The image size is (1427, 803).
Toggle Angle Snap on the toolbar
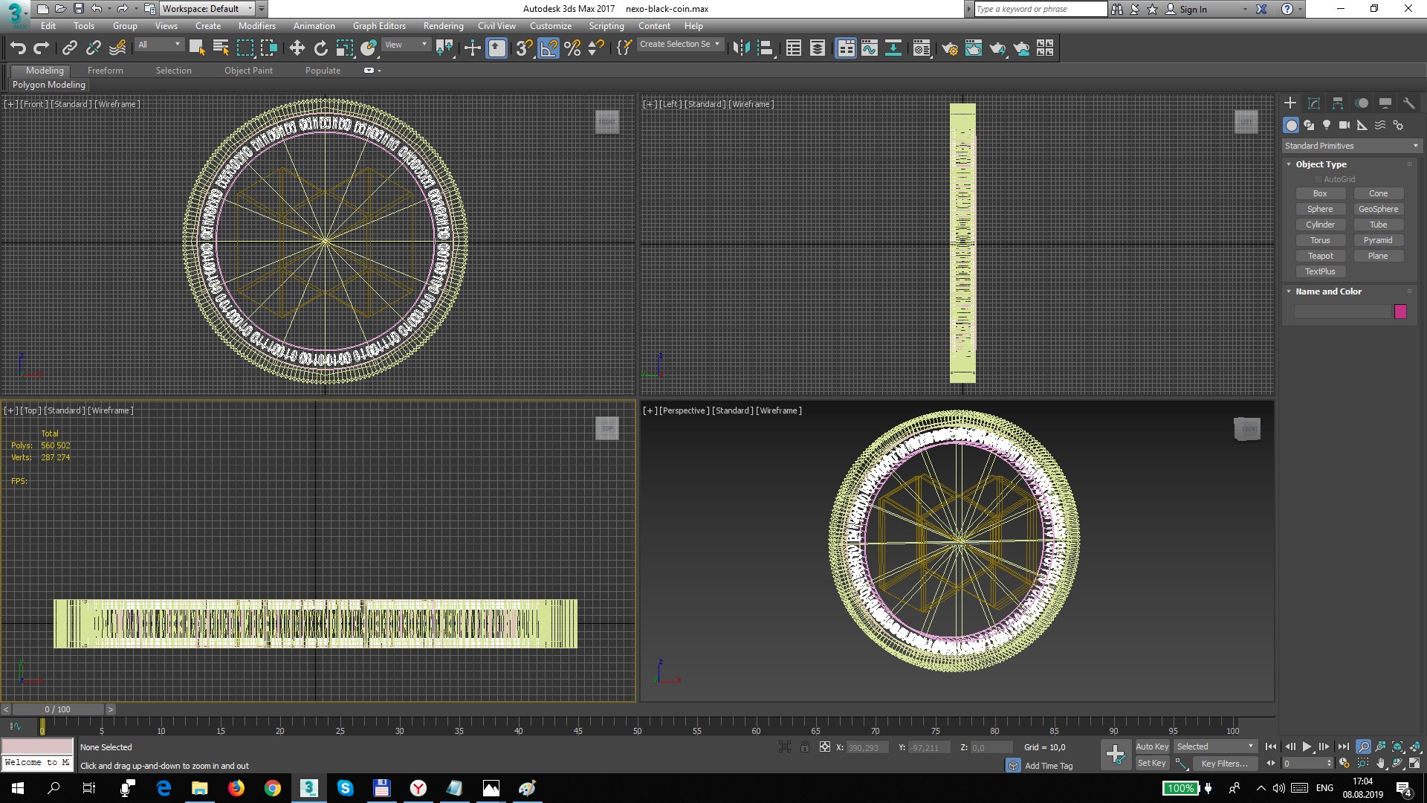pos(549,48)
